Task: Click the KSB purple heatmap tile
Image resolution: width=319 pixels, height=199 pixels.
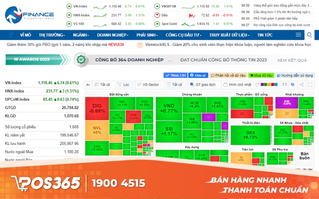Action: coord(287,103)
